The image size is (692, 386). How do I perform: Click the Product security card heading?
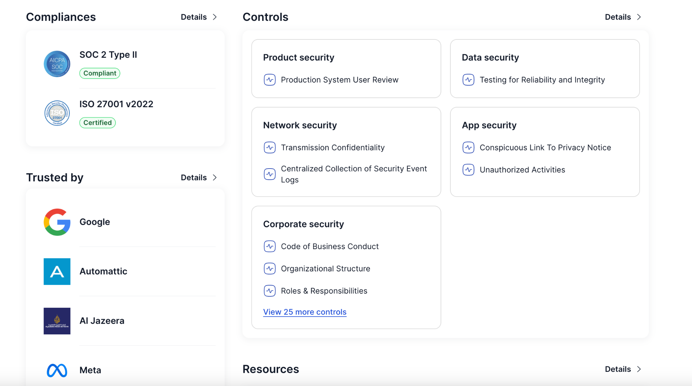pos(298,58)
